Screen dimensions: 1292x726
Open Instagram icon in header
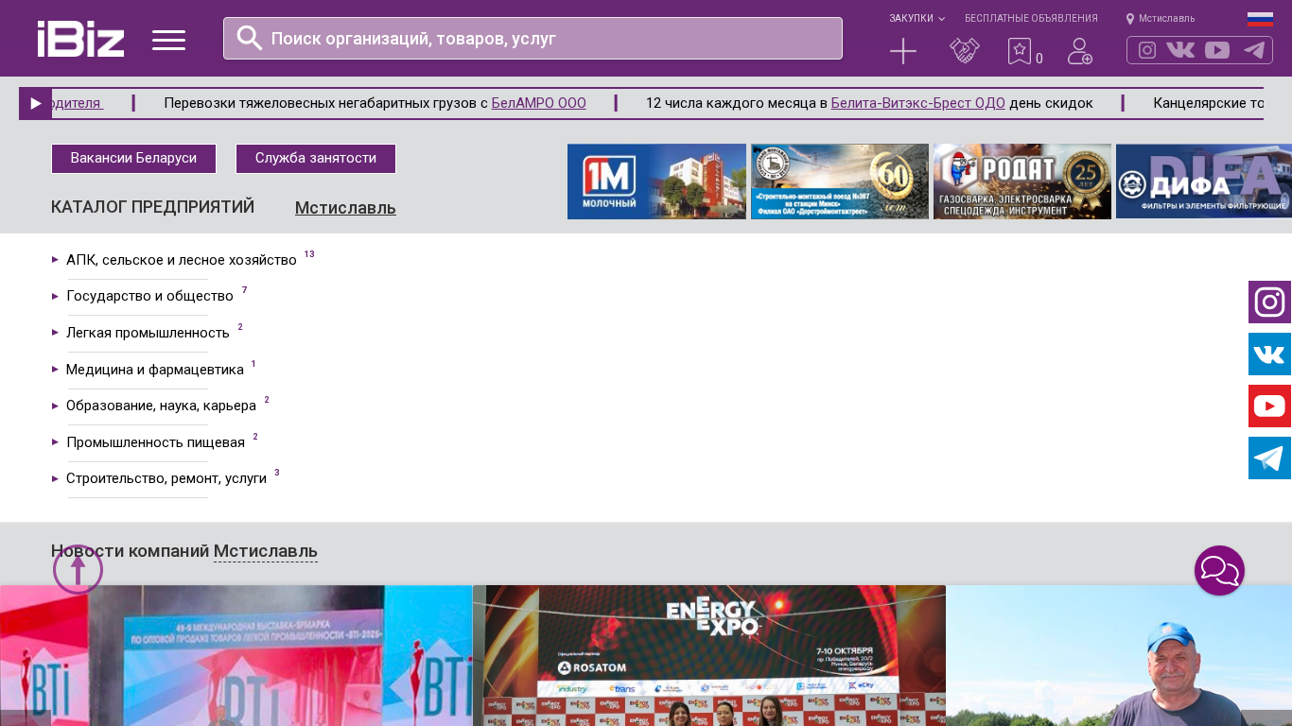(x=1147, y=50)
